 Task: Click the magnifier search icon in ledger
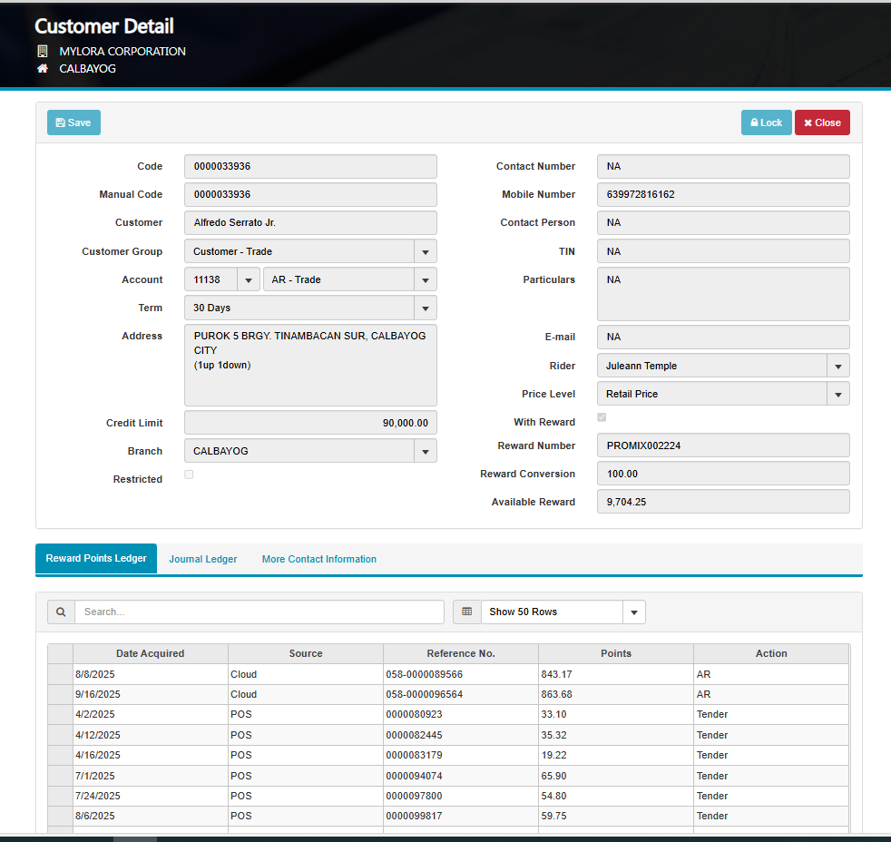coord(61,612)
